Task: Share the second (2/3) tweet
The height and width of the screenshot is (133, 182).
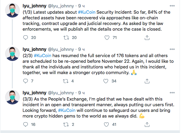Action: pos(147,81)
